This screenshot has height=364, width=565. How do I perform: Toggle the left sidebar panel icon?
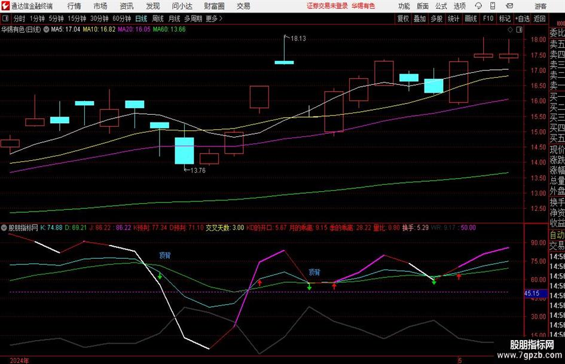click(5, 19)
